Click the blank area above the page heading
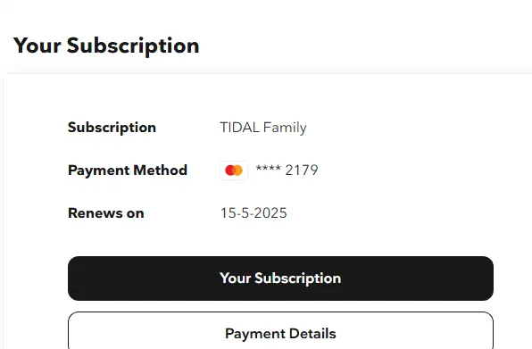The width and height of the screenshot is (532, 349). (266, 15)
